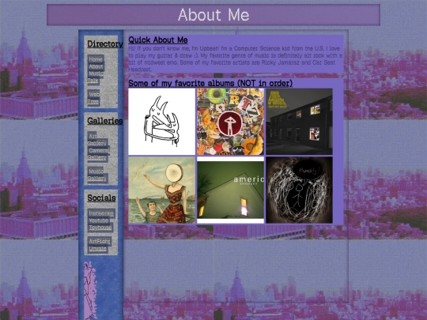Click the Quick About Me heading
The height and width of the screenshot is (320, 427).
click(x=158, y=40)
